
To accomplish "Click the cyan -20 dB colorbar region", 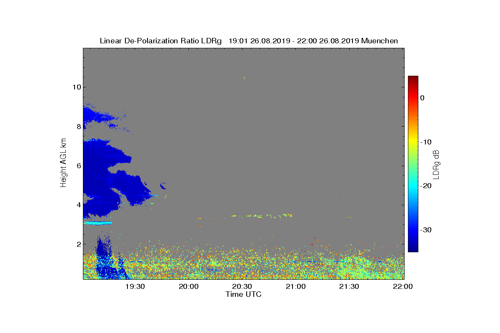I will click(x=413, y=186).
